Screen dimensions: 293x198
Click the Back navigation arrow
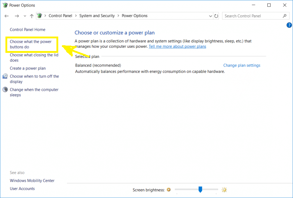(x=7, y=16)
